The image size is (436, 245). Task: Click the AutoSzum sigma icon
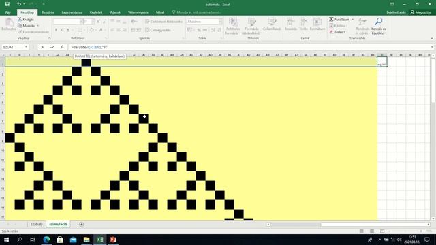pos(331,20)
